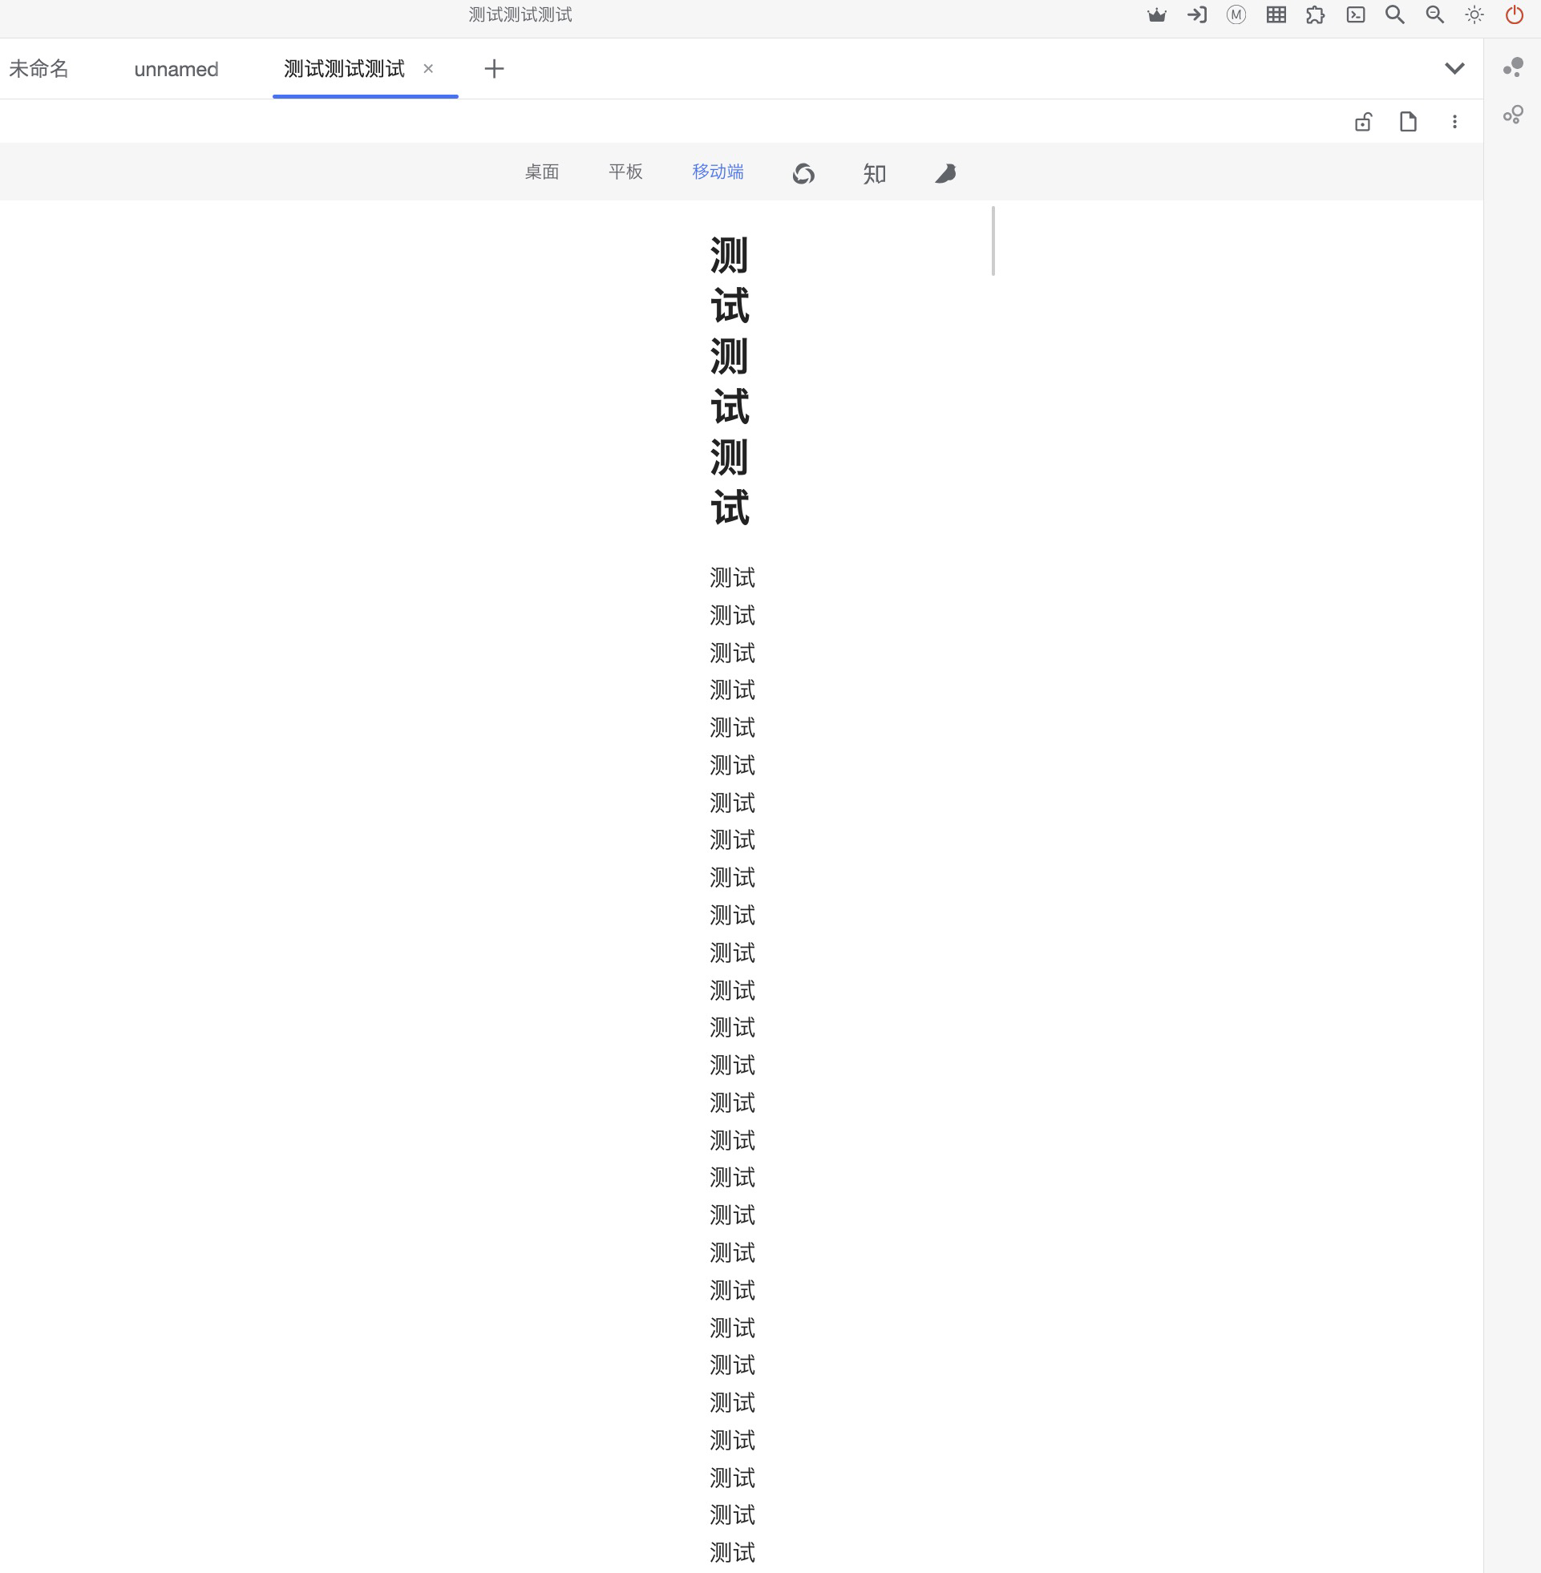Expand the tab list chevron
Screen dimensions: 1541x1573
point(1454,69)
